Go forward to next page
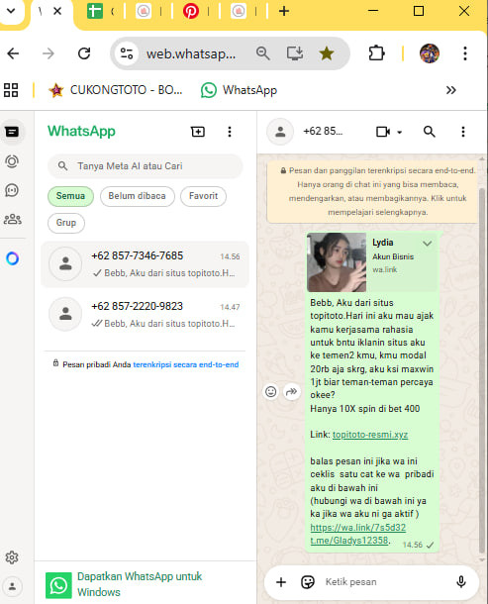Screen dimensions: 488x604 point(49,53)
